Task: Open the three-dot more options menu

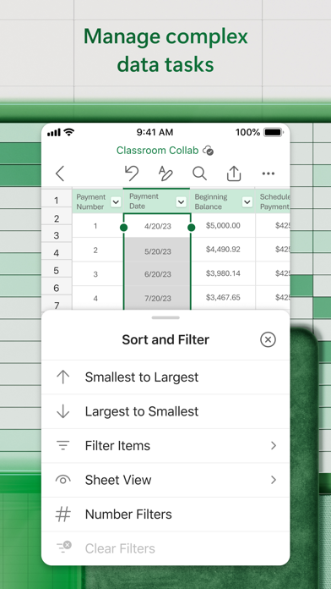Action: 269,173
